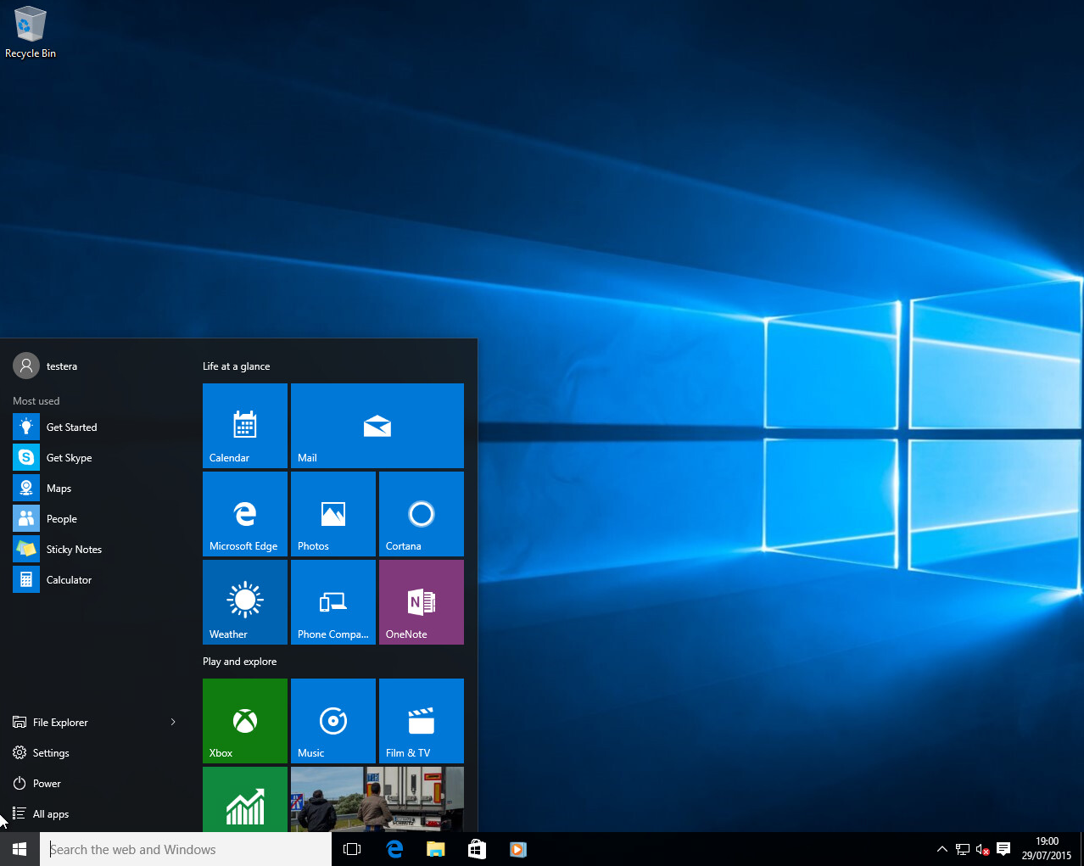
Task: Open the Xbox tile
Action: click(245, 721)
